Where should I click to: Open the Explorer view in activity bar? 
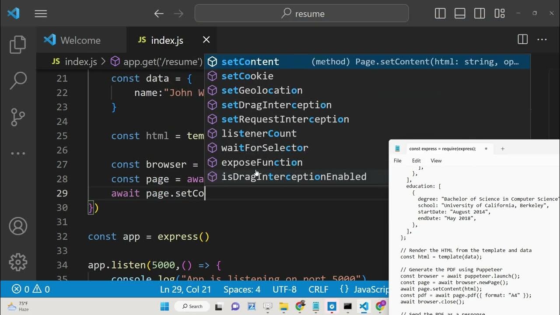point(18,45)
